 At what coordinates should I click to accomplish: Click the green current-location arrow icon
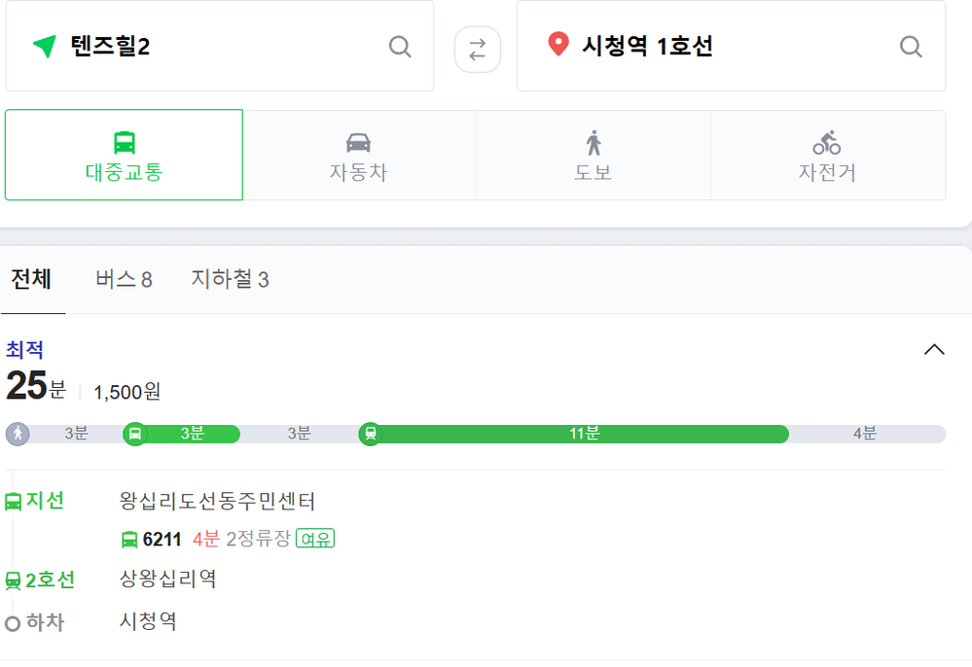click(x=45, y=46)
